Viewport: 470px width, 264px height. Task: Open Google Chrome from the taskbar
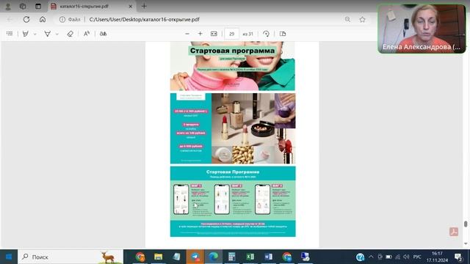(140, 257)
